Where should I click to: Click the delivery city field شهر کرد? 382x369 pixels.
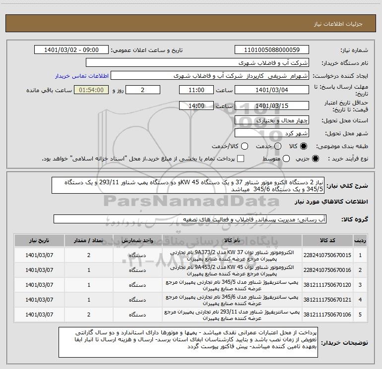(x=272, y=133)
